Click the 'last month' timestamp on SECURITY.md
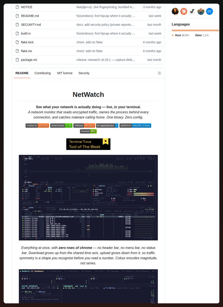Viewport: 223px width, 307px height. point(154,25)
